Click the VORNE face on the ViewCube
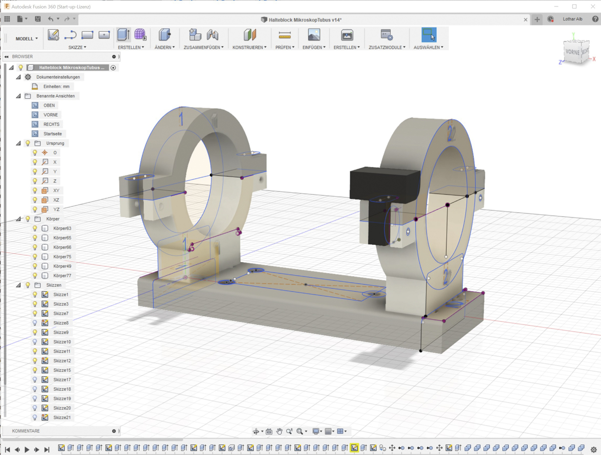 (573, 52)
